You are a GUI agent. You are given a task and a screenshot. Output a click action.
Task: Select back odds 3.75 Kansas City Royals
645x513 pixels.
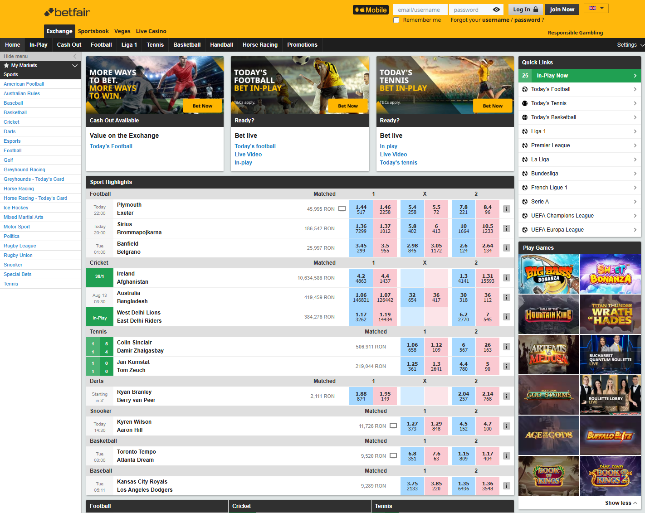tap(412, 486)
